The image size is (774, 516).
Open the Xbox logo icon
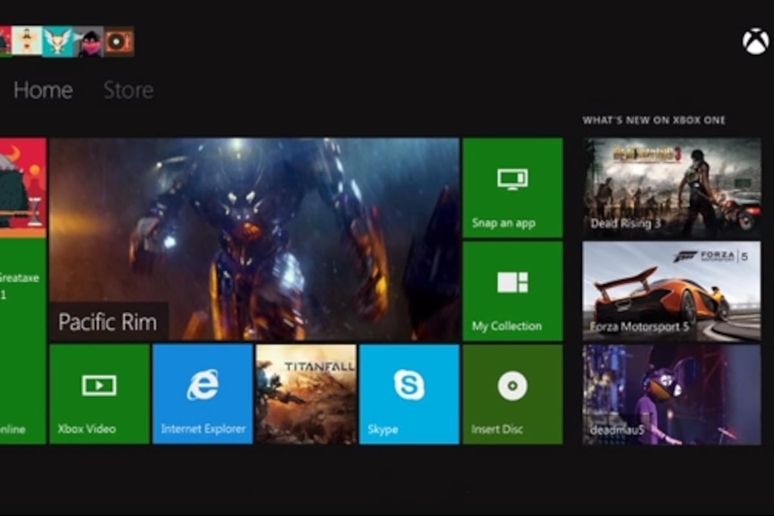(x=755, y=42)
